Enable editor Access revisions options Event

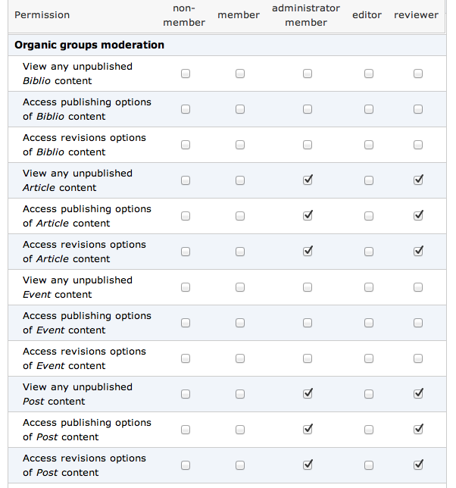pyautogui.click(x=369, y=358)
